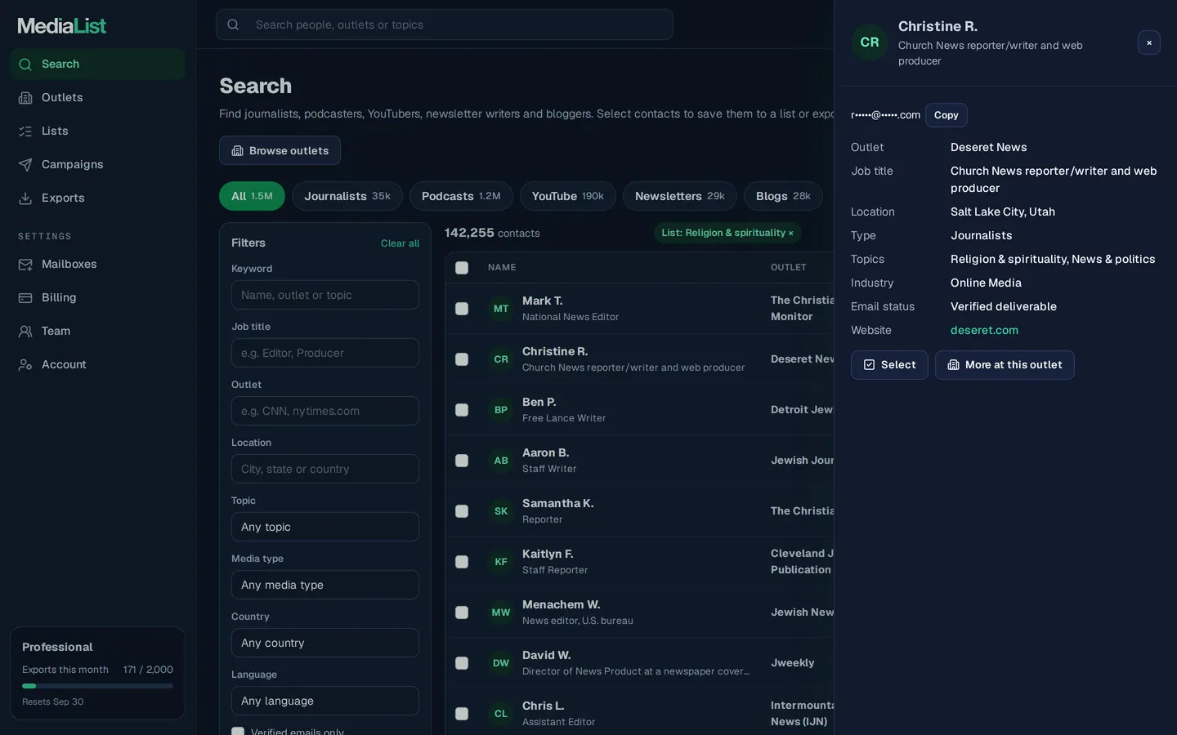Click More at this outlet

(1005, 365)
